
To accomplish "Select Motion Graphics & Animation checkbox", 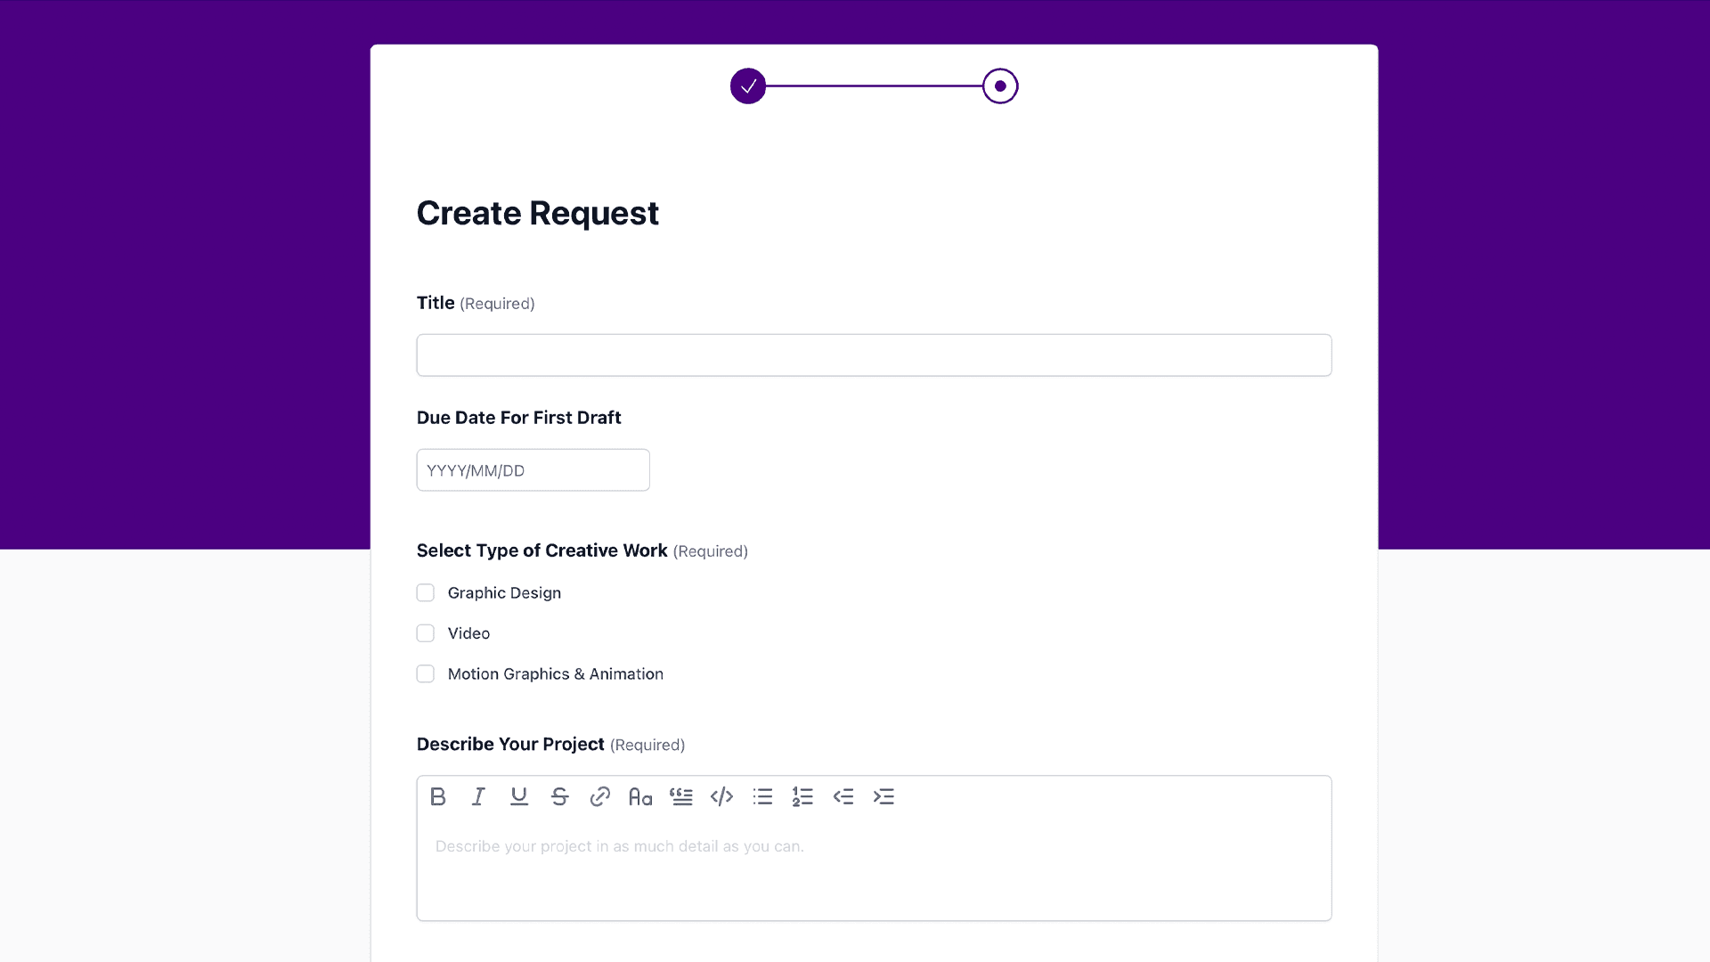I will (426, 674).
